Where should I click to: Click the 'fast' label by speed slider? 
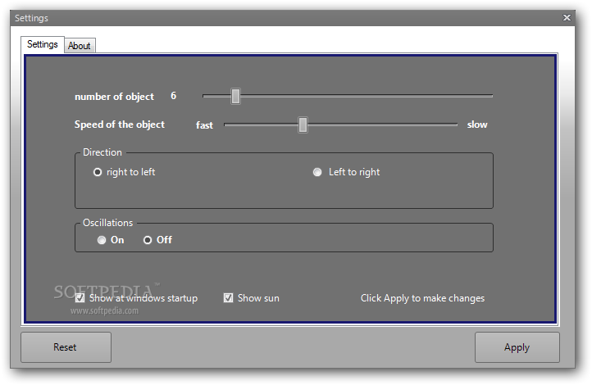(204, 125)
